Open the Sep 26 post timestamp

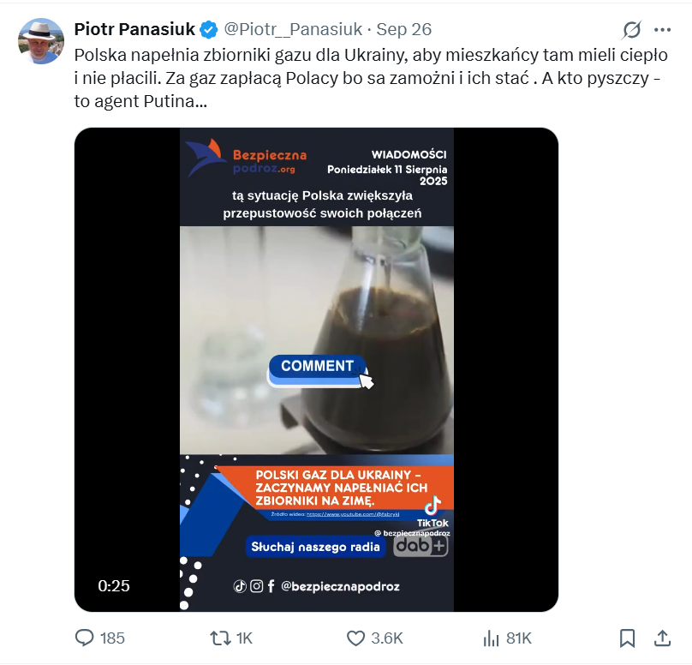(404, 29)
